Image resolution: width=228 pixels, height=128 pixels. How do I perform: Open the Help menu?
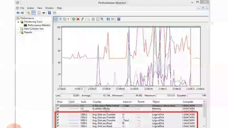[59, 8]
